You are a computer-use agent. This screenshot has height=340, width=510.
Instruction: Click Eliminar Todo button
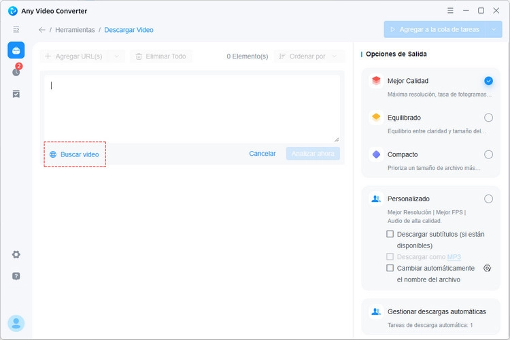(x=161, y=56)
